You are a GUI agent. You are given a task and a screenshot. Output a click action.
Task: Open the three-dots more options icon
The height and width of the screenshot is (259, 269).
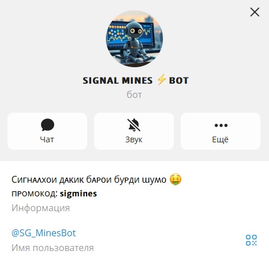point(221,125)
